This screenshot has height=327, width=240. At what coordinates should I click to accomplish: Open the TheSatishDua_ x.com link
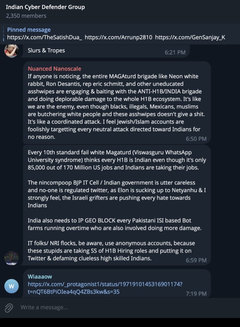coord(45,37)
